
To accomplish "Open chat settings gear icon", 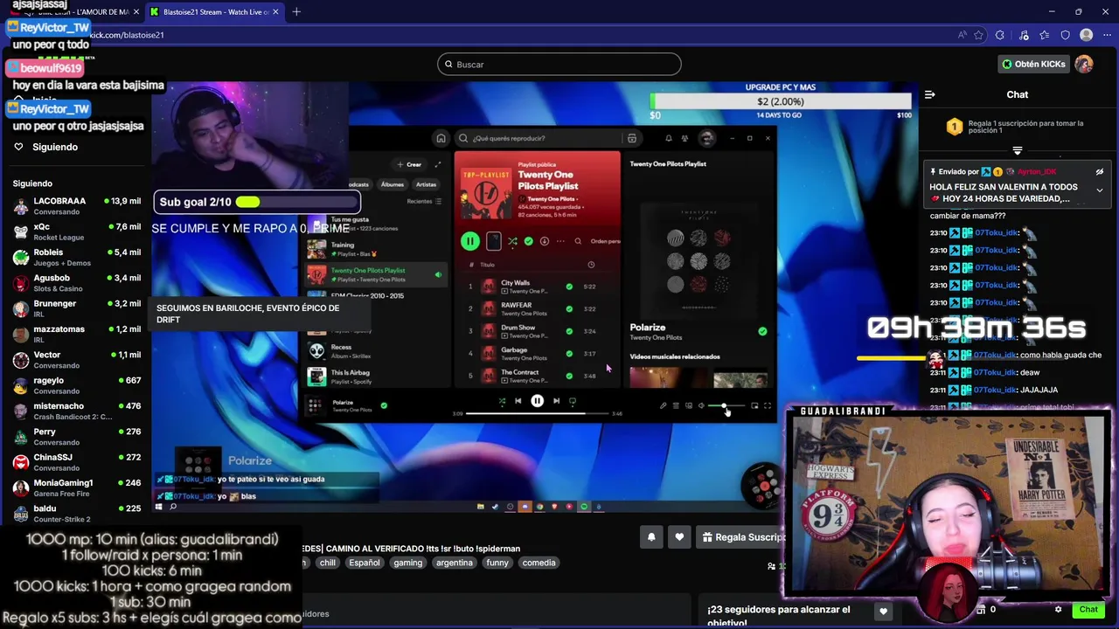I will pos(1058,610).
